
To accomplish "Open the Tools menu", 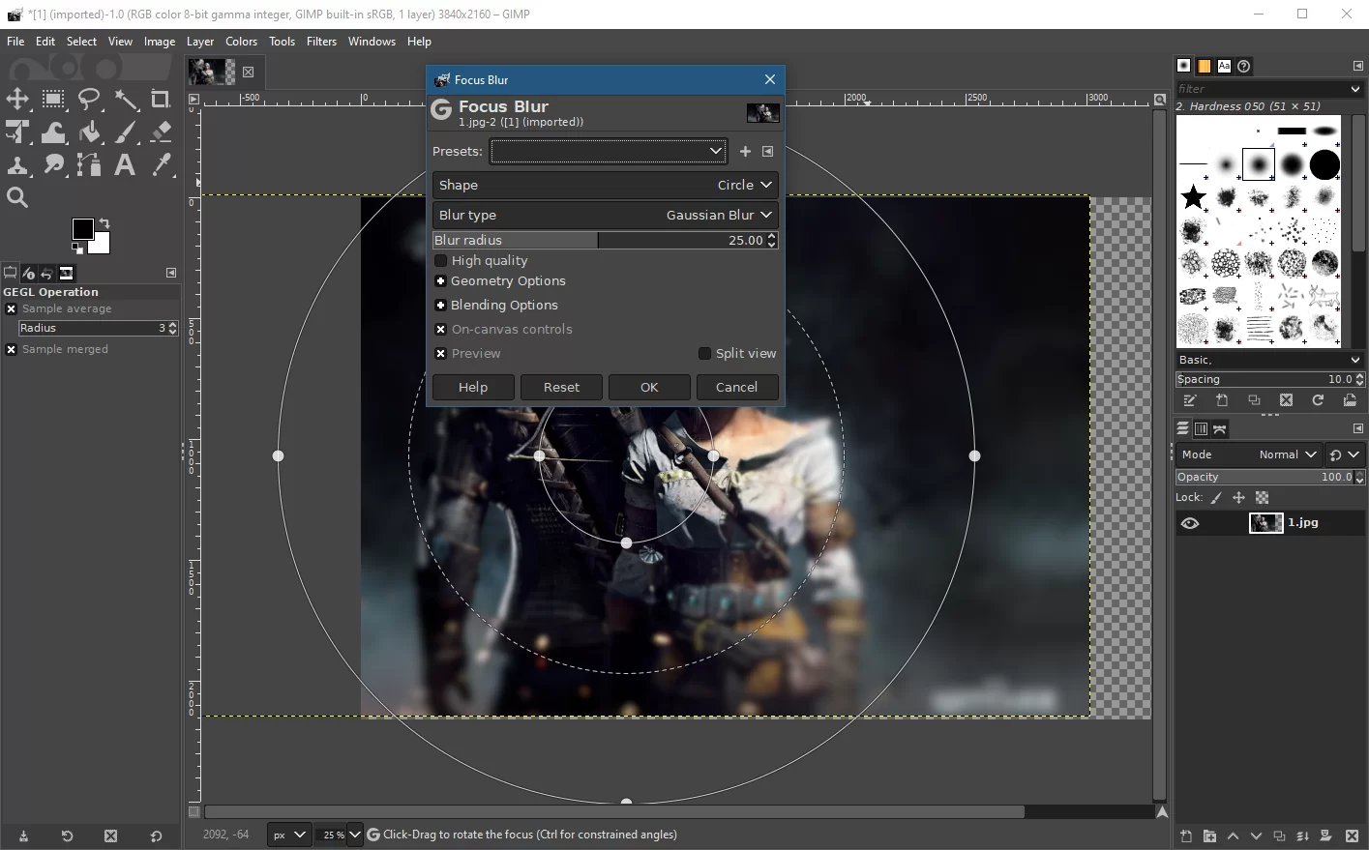I will (x=282, y=42).
